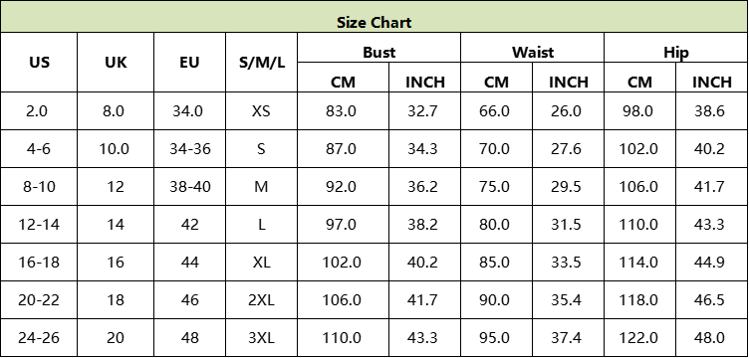Click the US 8-10 cell
The height and width of the screenshot is (358, 749).
[x=39, y=186]
